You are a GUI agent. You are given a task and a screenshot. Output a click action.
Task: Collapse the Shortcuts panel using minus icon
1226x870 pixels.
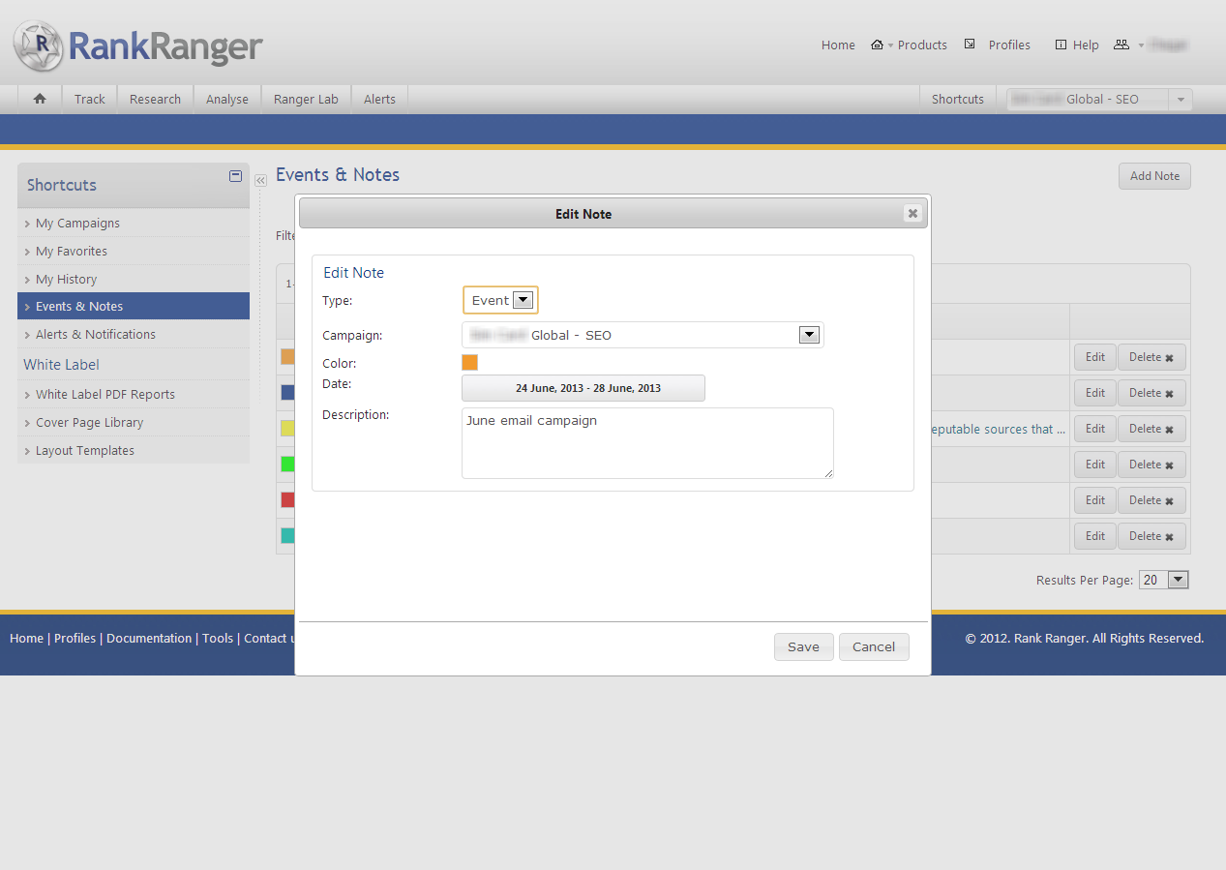pyautogui.click(x=235, y=176)
